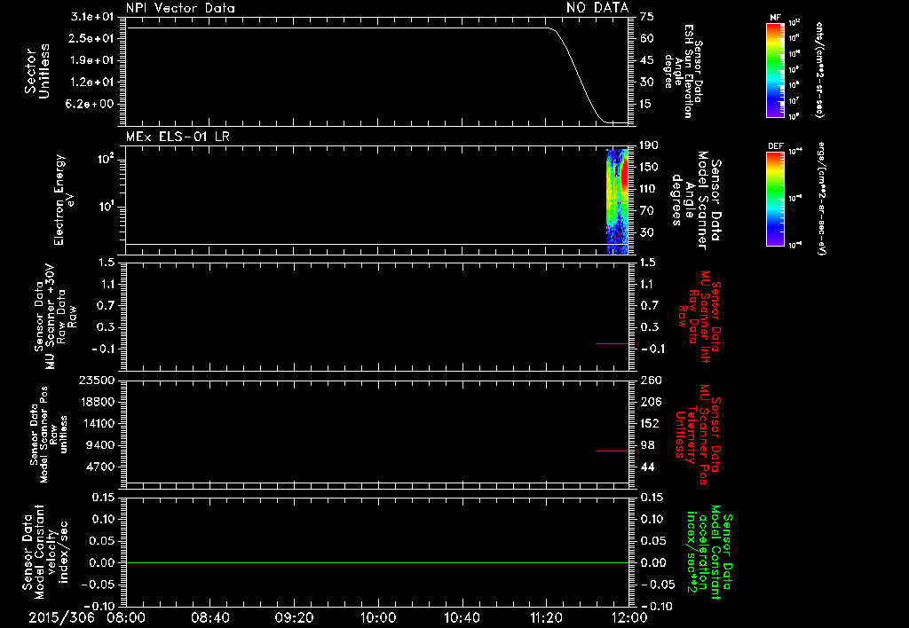The image size is (909, 628).
Task: Select the green 'Model Constant acceleration' label
Action: tap(708, 553)
